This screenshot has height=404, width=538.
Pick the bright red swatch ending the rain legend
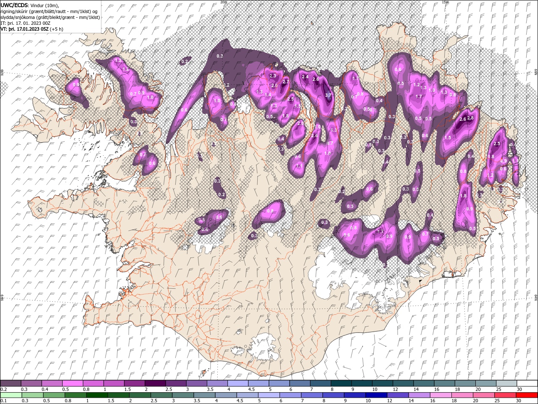click(527, 395)
